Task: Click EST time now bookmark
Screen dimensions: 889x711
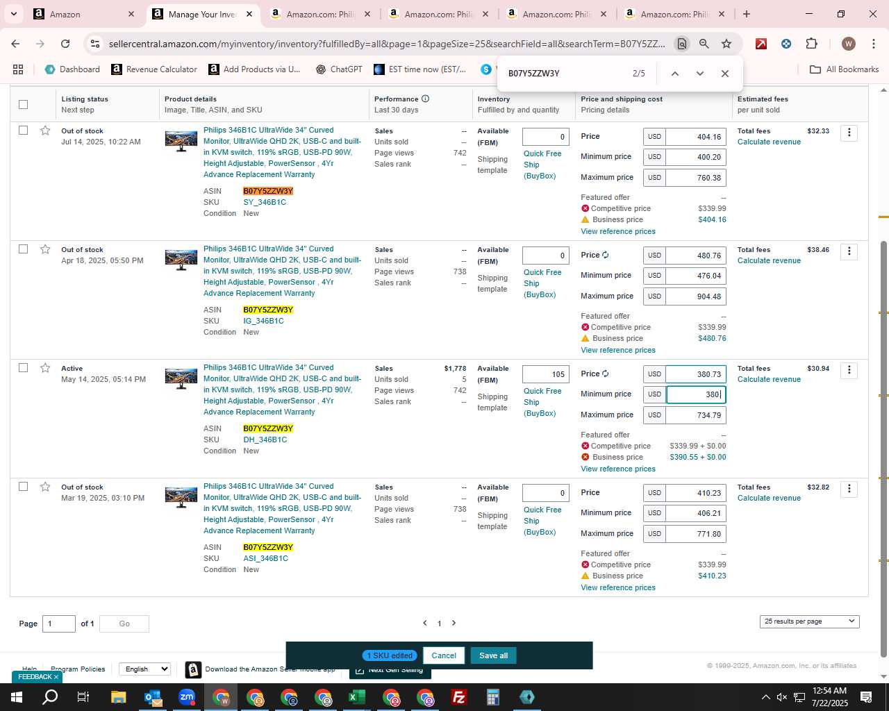Action: pos(420,69)
